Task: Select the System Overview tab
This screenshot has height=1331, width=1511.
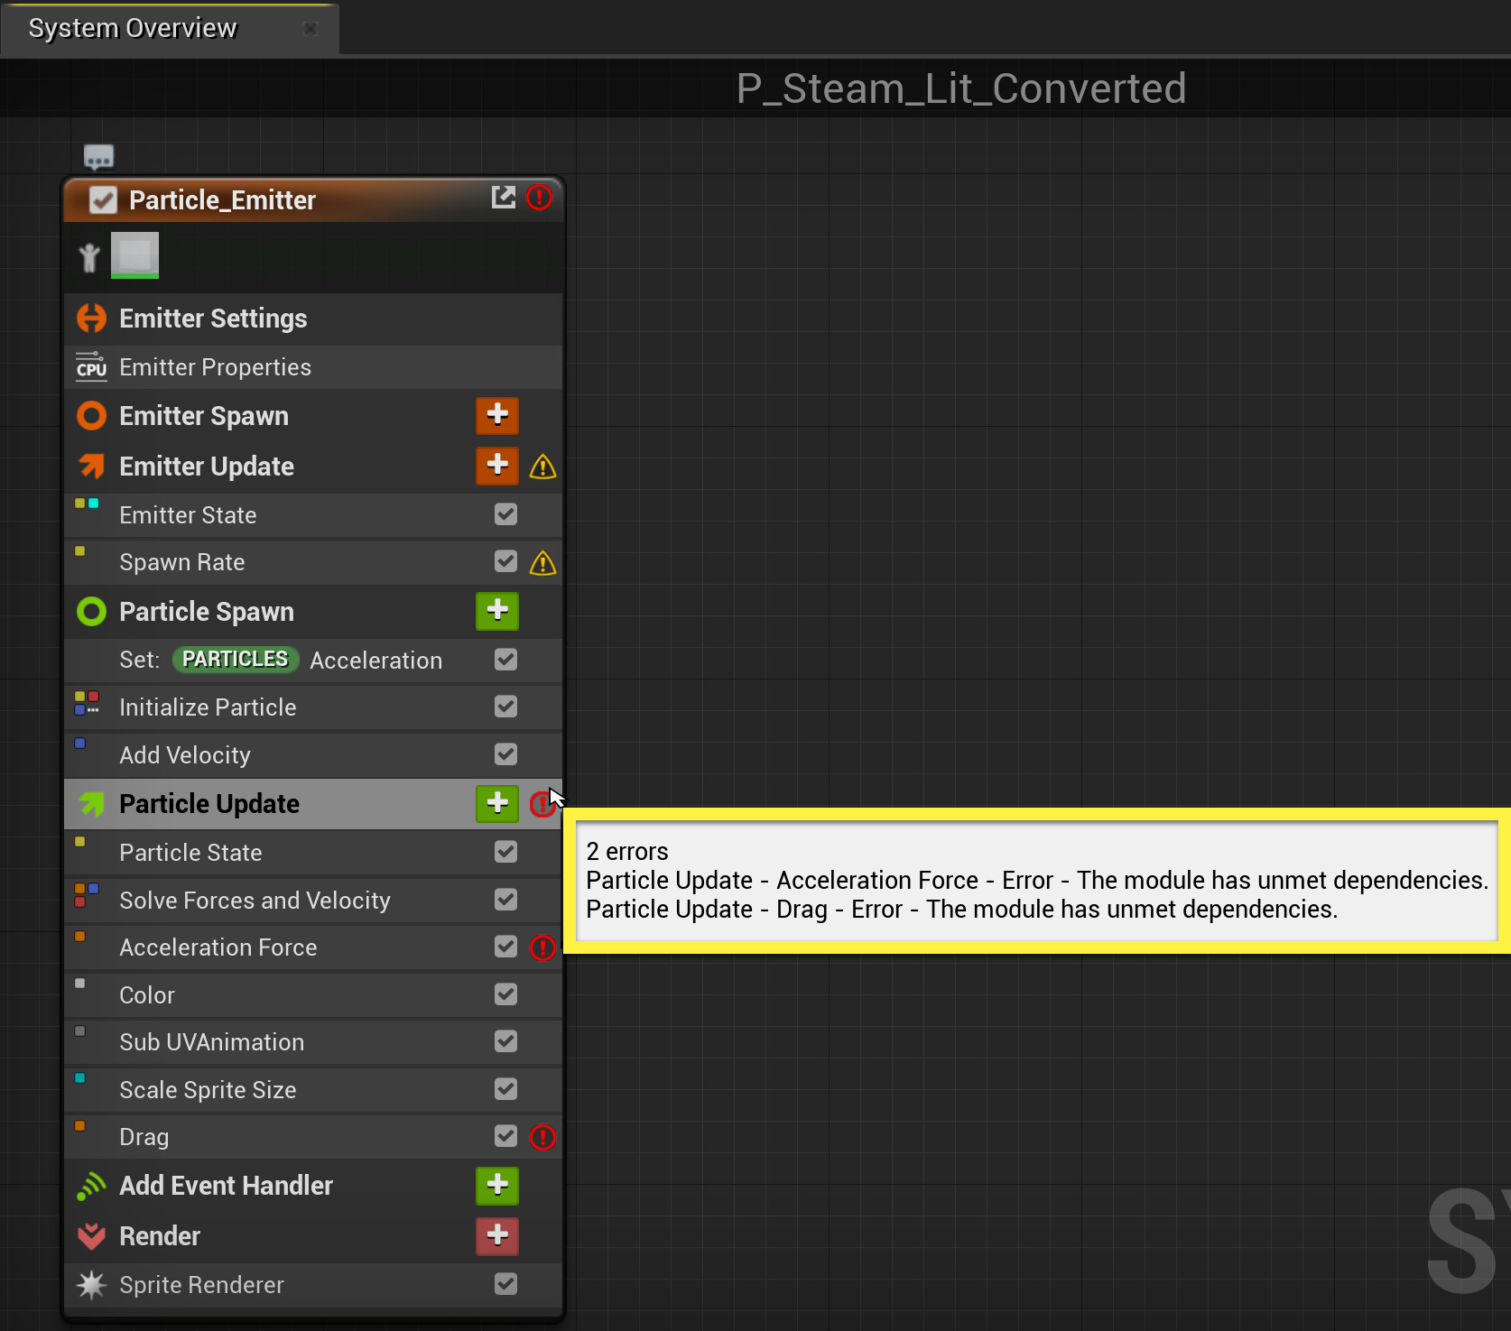Action: point(133,28)
